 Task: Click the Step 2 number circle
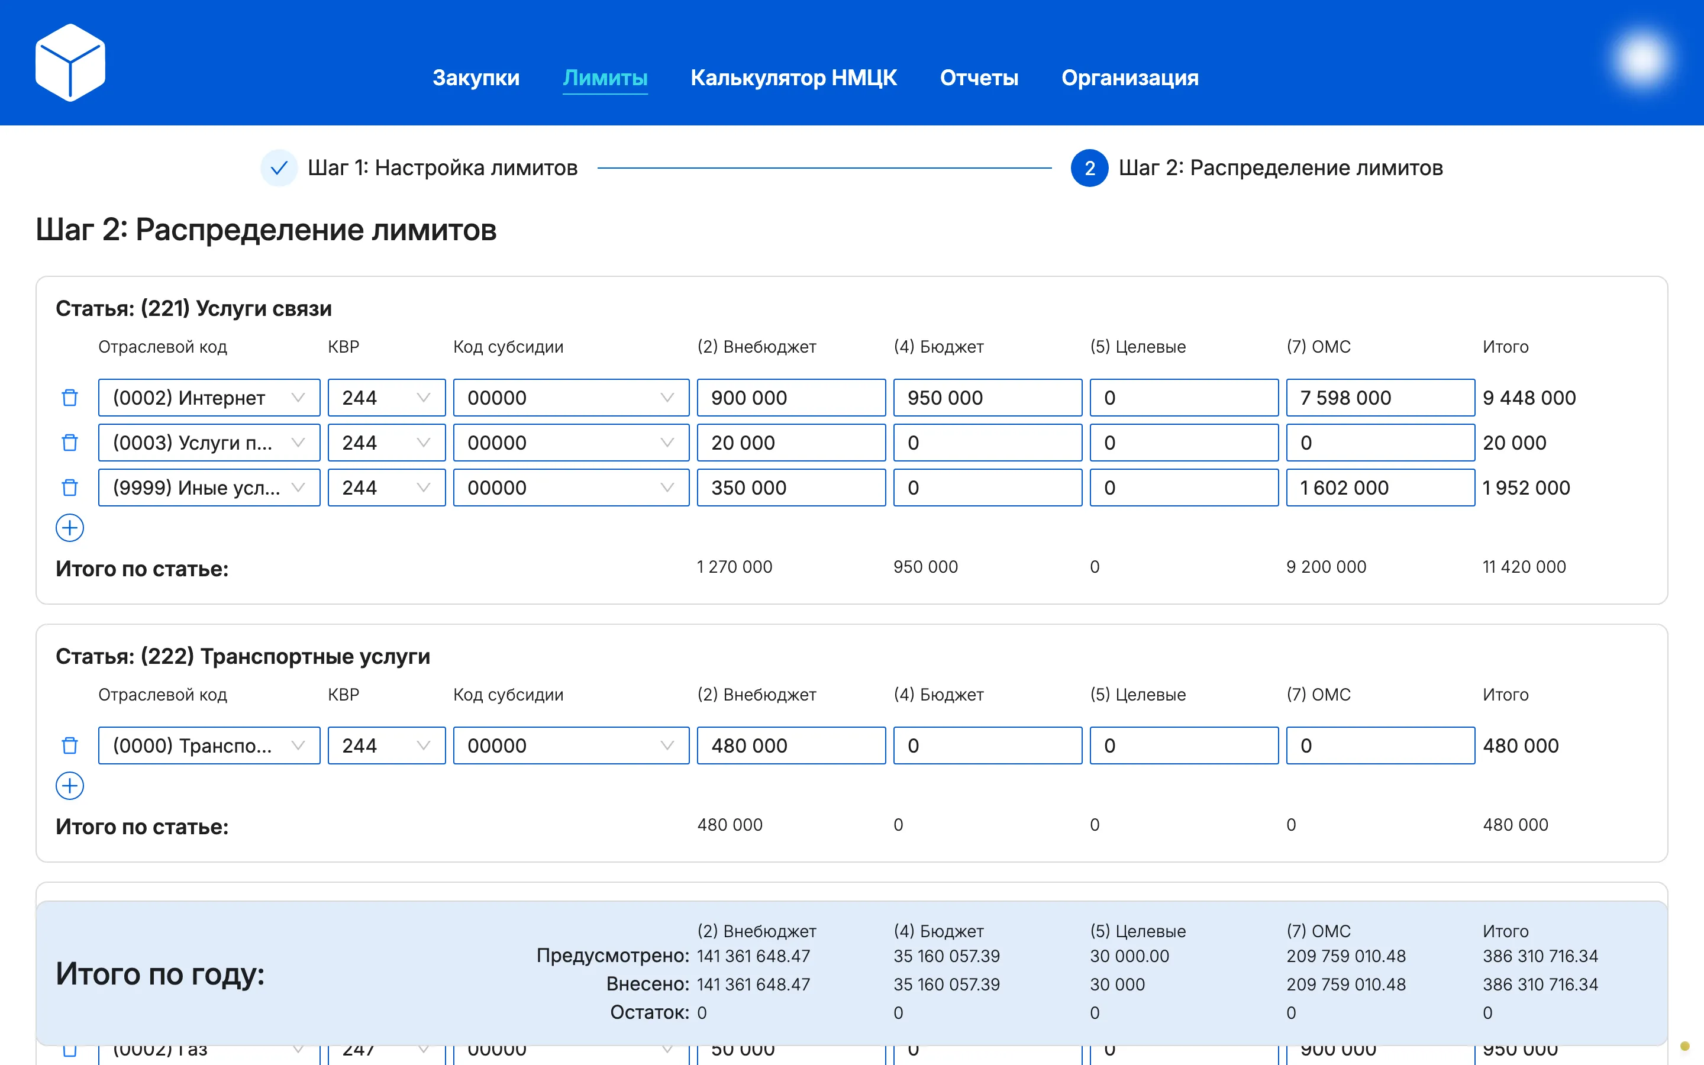point(1089,167)
